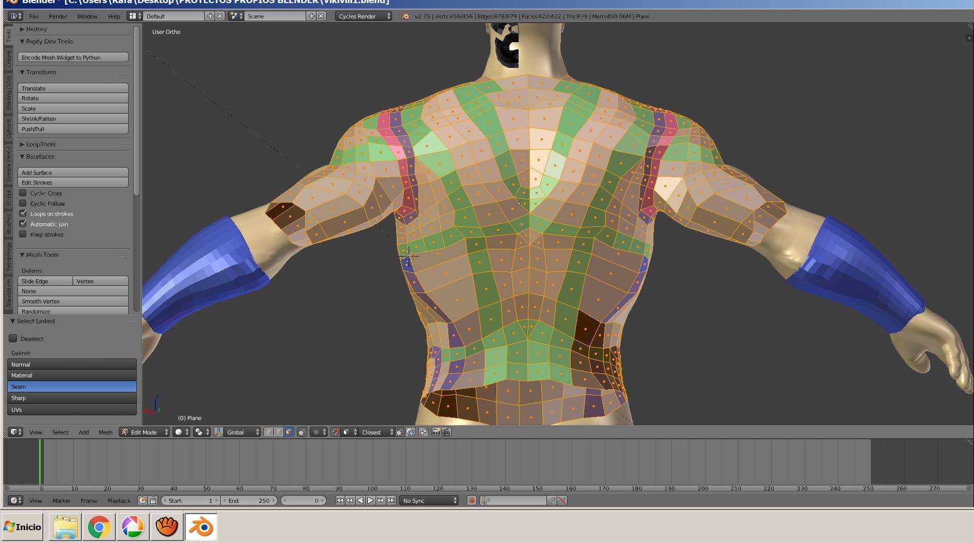
Task: Open the Render menu
Action: click(x=58, y=16)
